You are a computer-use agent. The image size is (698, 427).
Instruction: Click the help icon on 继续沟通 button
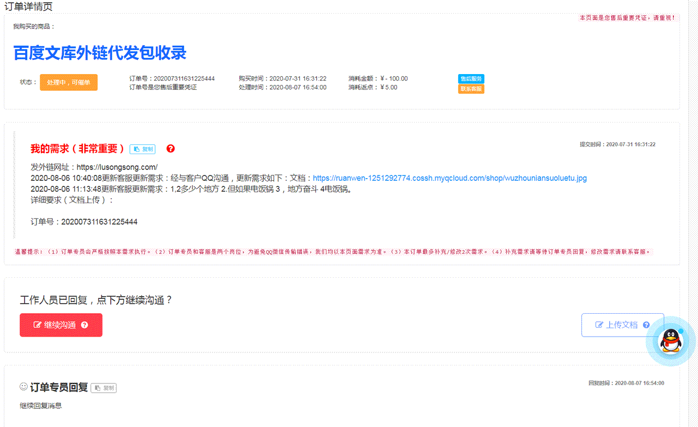click(84, 325)
